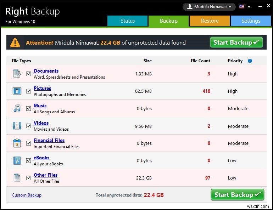
Task: Click the Documents file type icon
Action: 17,74
